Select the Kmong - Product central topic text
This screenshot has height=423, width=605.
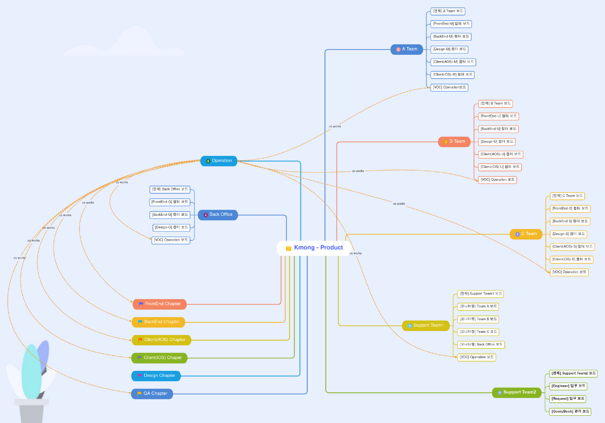point(318,248)
